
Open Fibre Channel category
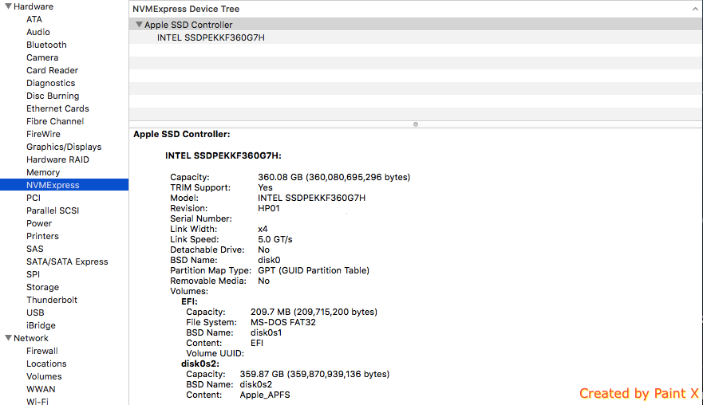(55, 121)
